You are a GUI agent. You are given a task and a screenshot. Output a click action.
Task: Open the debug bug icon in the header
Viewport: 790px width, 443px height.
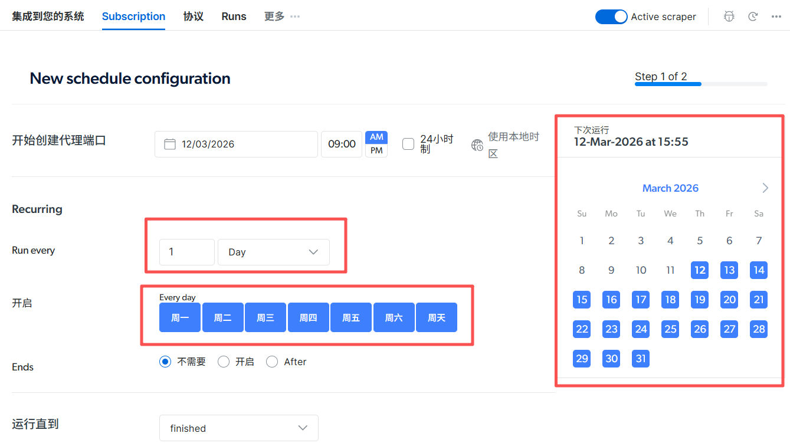pyautogui.click(x=729, y=17)
